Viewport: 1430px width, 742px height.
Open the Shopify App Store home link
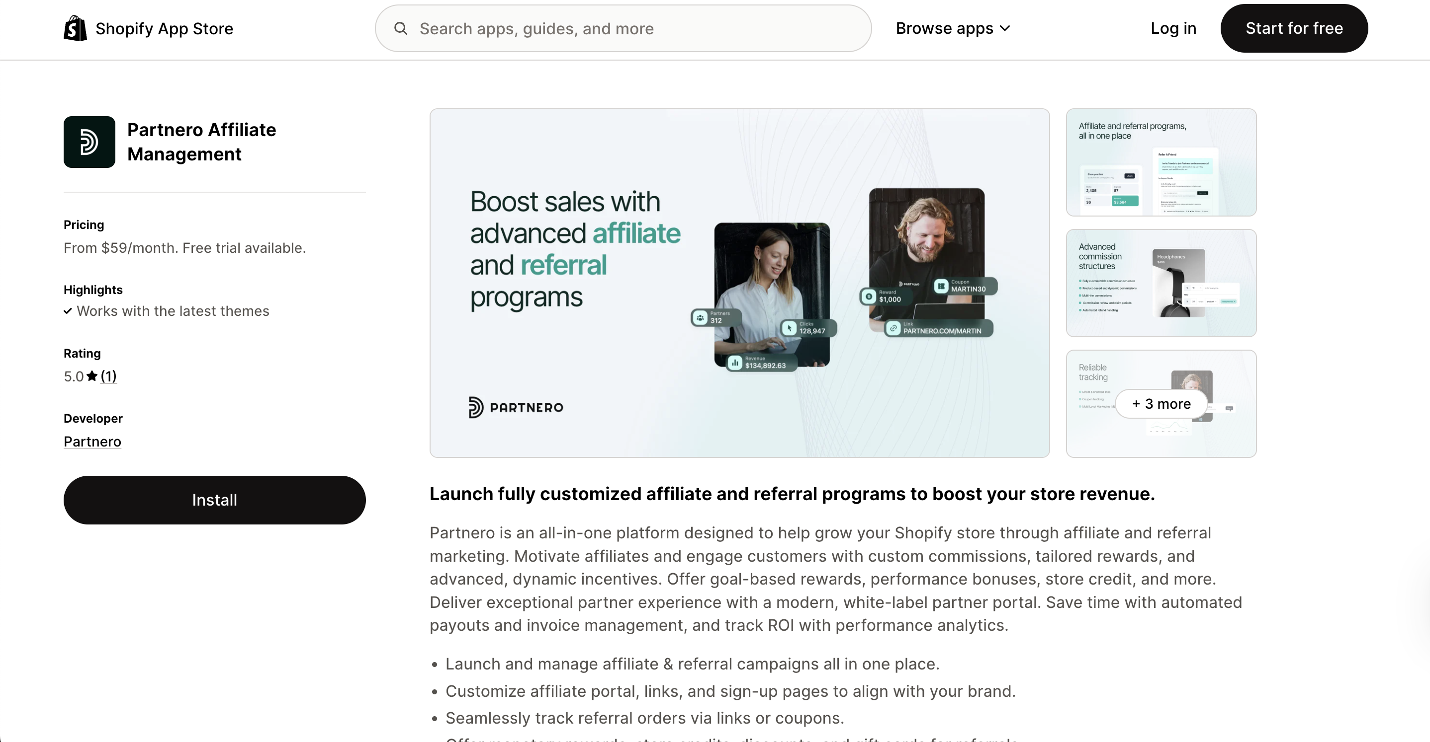click(148, 28)
